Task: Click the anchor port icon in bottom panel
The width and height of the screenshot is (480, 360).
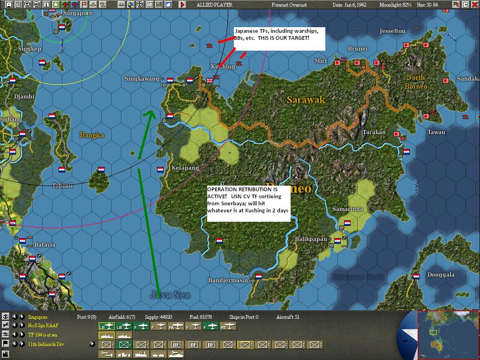Action: coord(6,317)
